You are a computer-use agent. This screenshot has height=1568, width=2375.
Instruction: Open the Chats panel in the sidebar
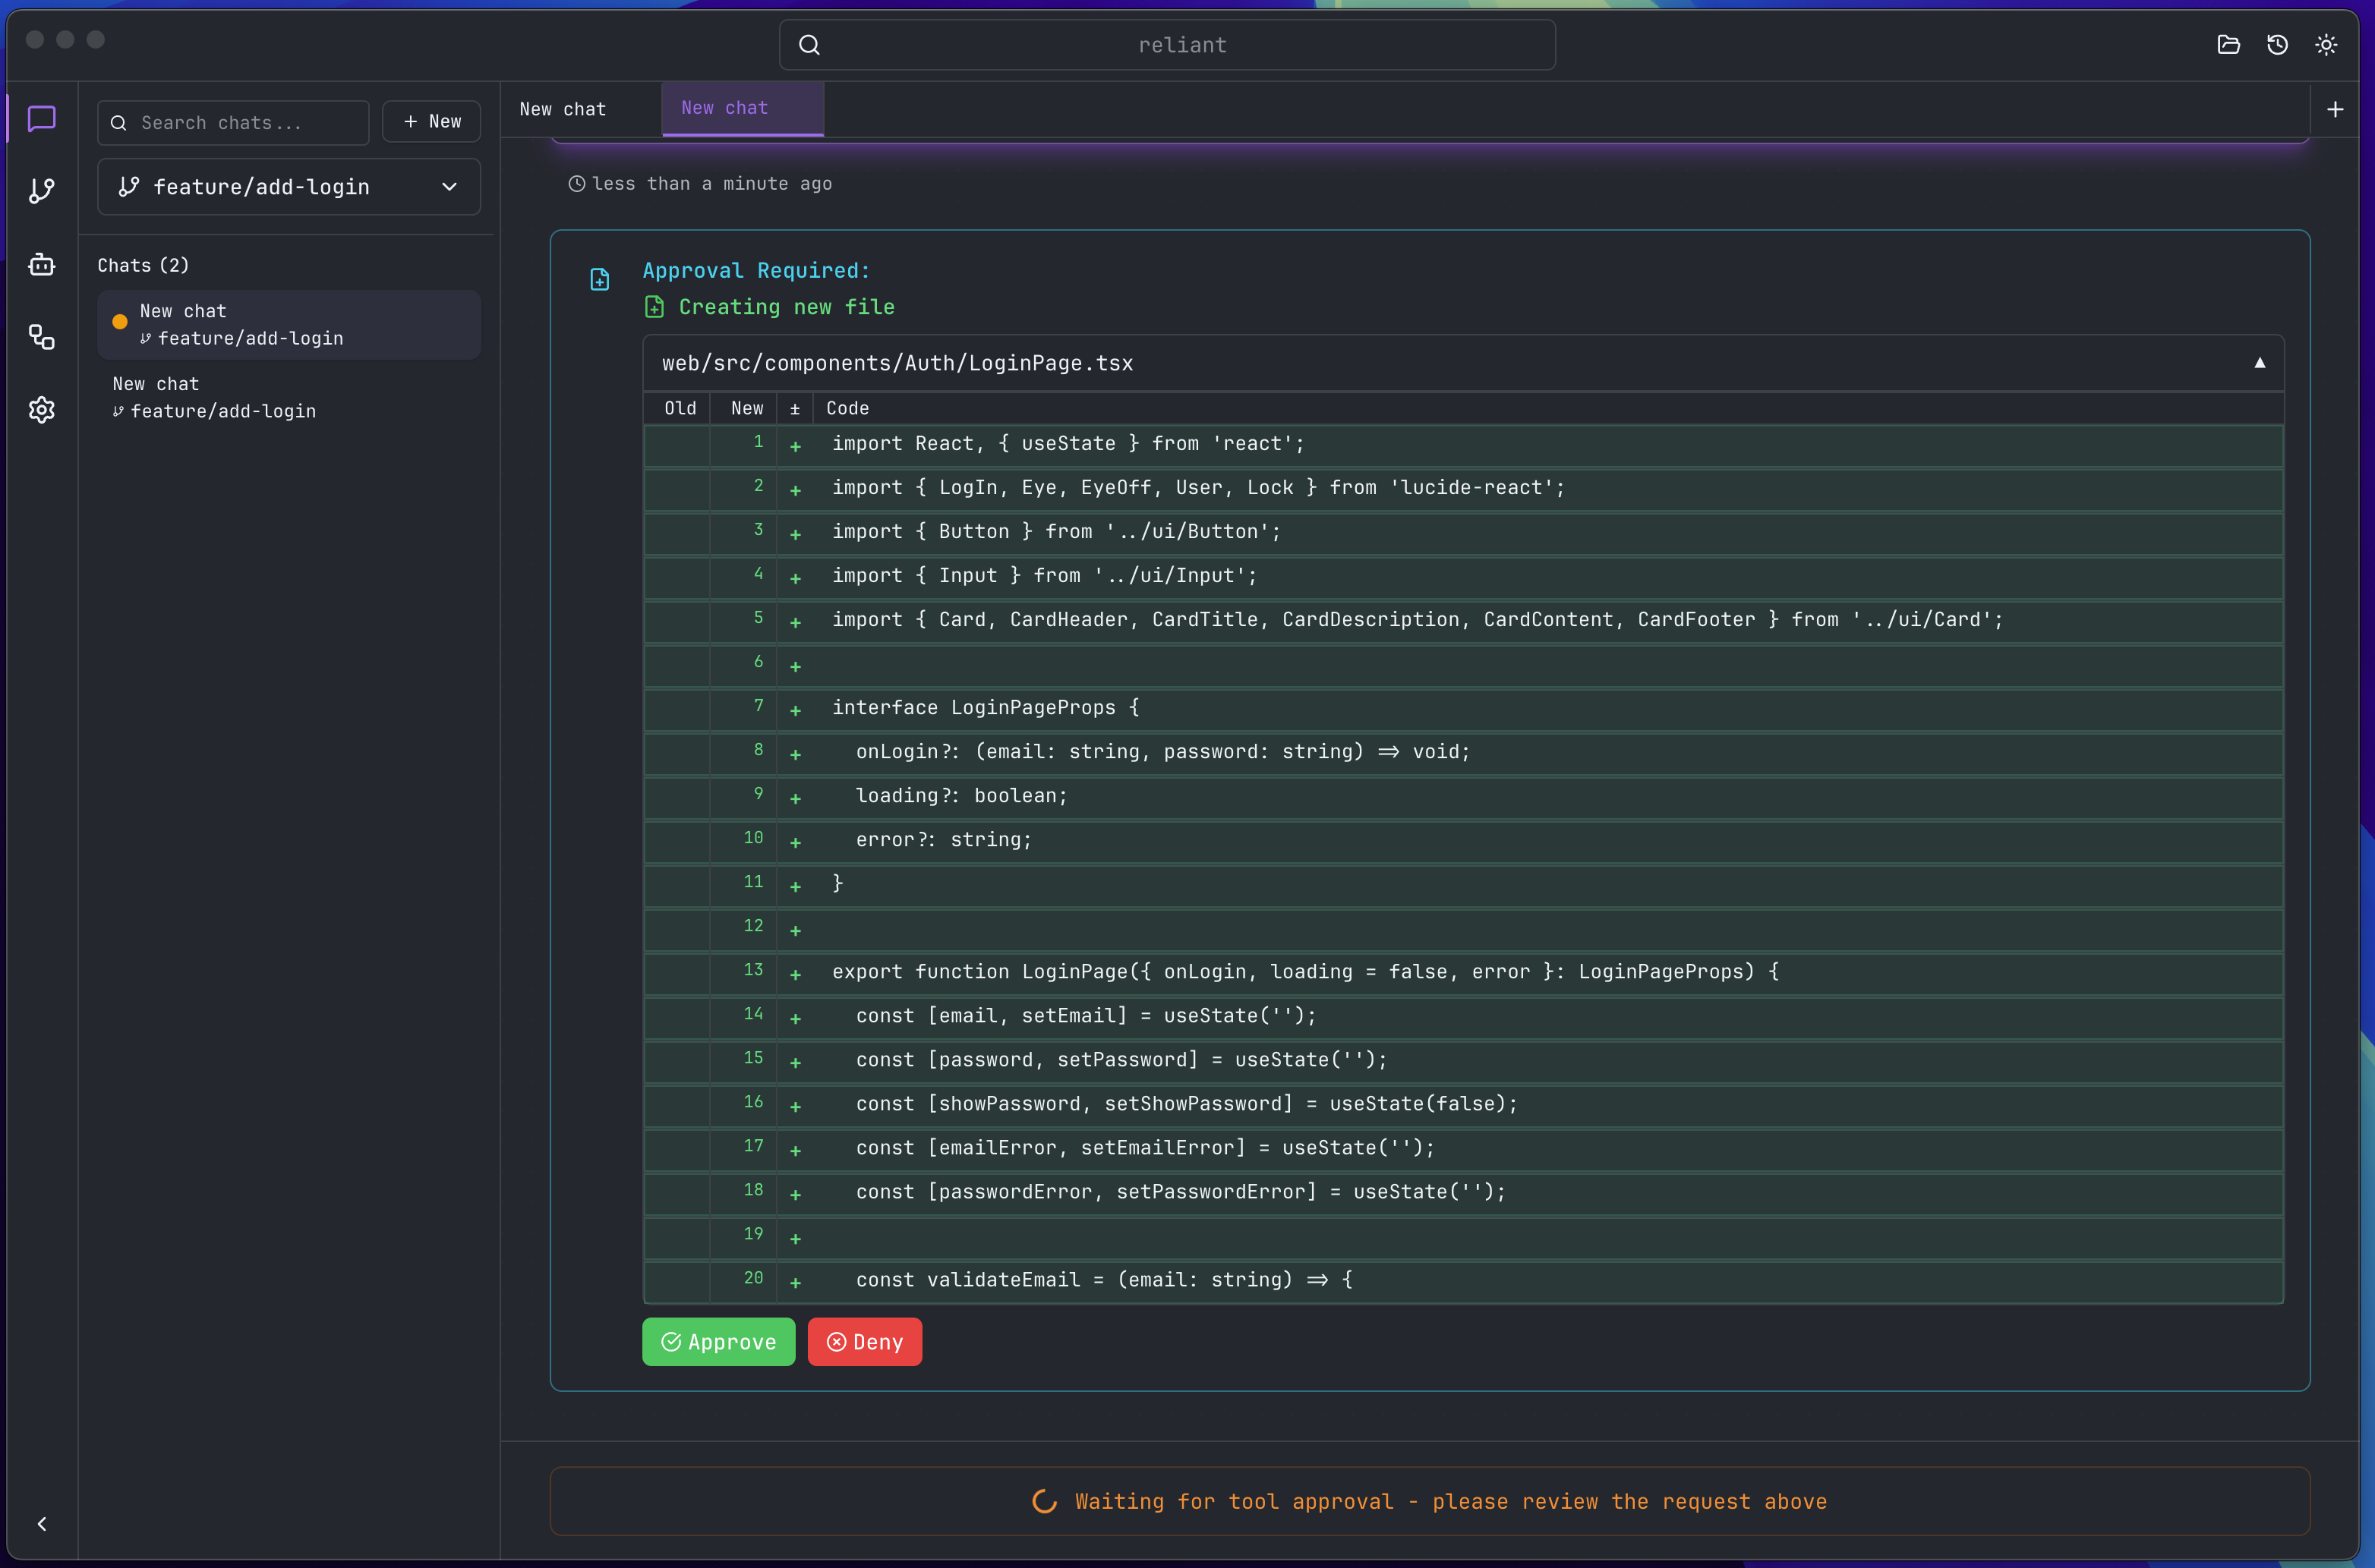[41, 119]
